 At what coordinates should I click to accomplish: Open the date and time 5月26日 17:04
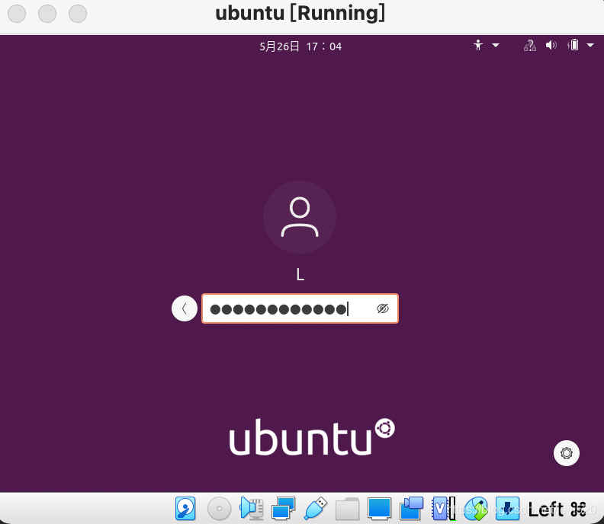300,46
